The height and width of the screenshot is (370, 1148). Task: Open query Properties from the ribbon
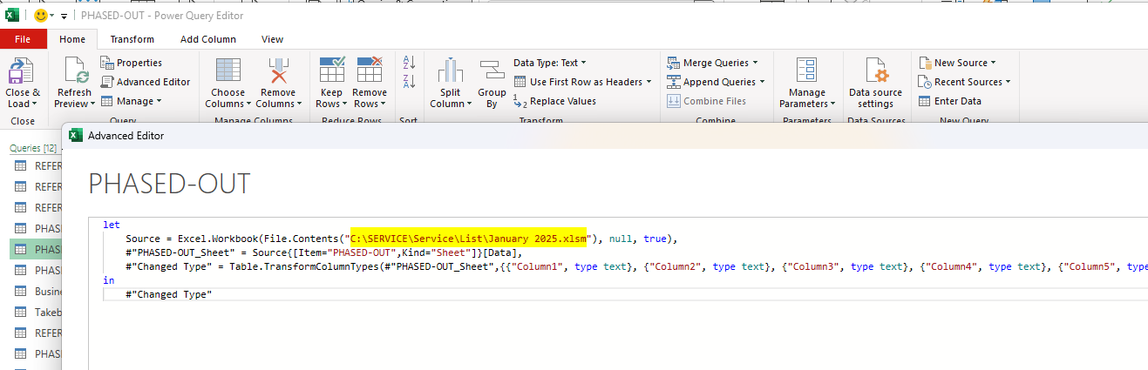(132, 63)
